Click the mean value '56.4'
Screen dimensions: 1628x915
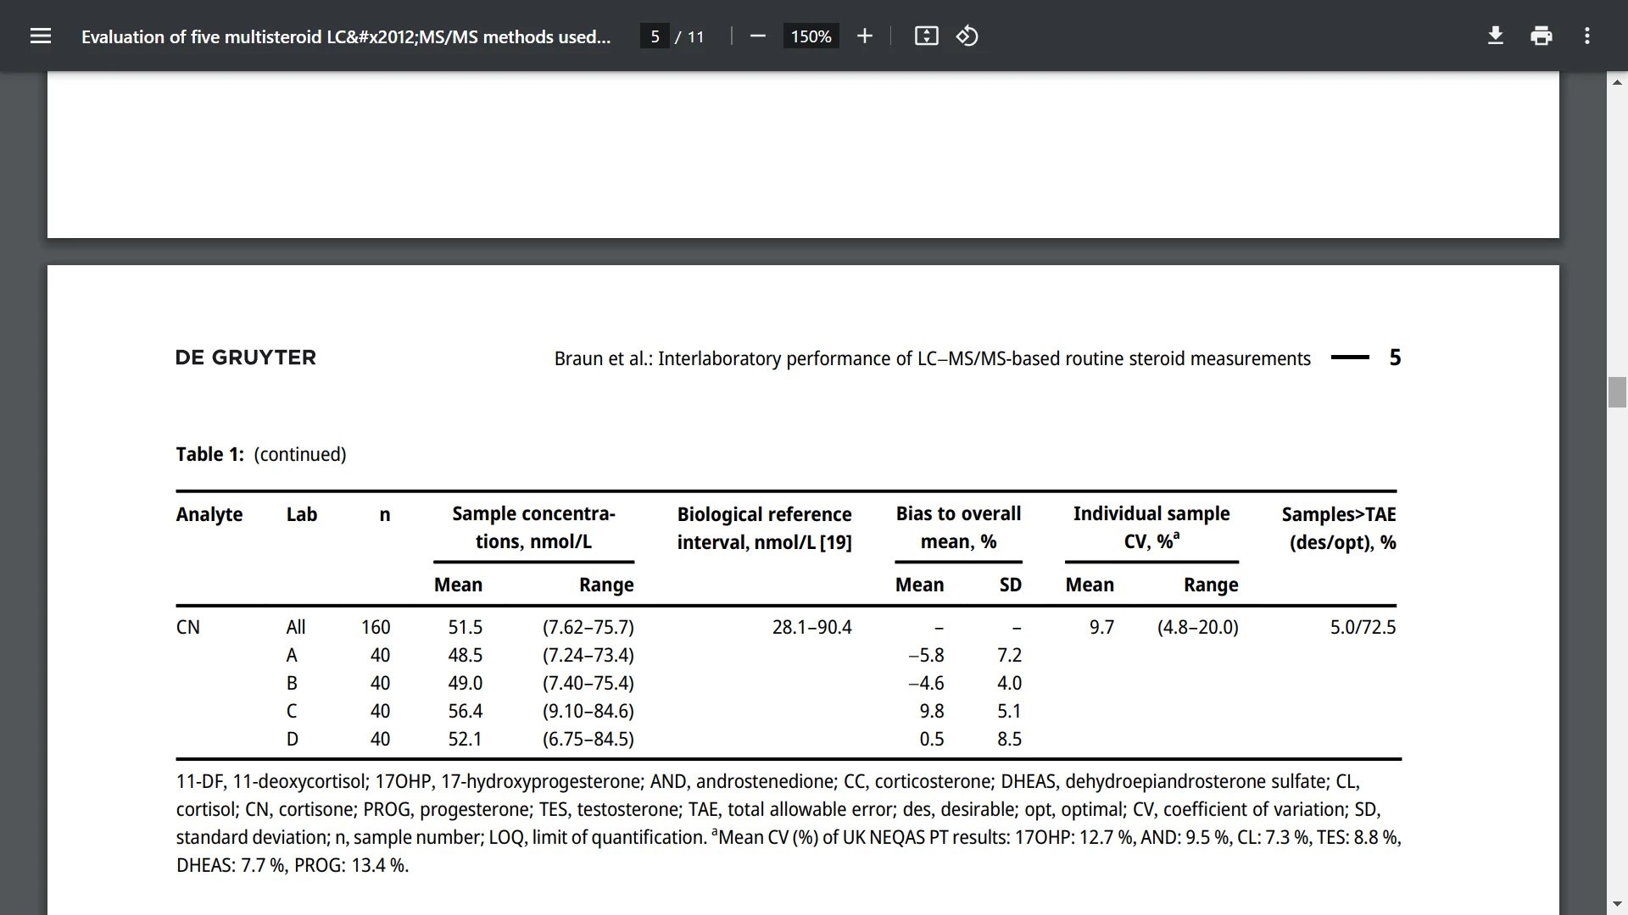(x=466, y=711)
